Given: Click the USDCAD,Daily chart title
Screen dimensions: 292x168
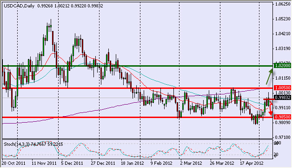Looking at the screenshot, I should pos(19,6).
